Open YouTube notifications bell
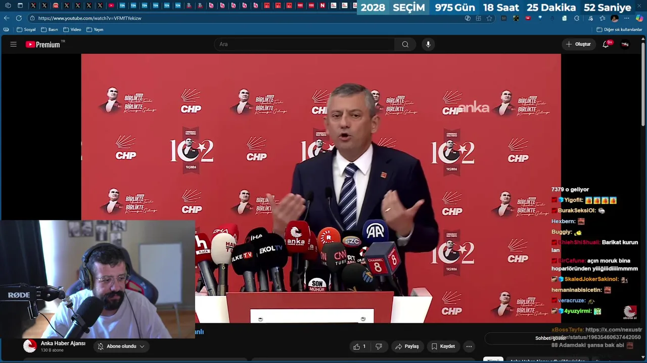Image resolution: width=647 pixels, height=363 pixels. click(x=606, y=44)
